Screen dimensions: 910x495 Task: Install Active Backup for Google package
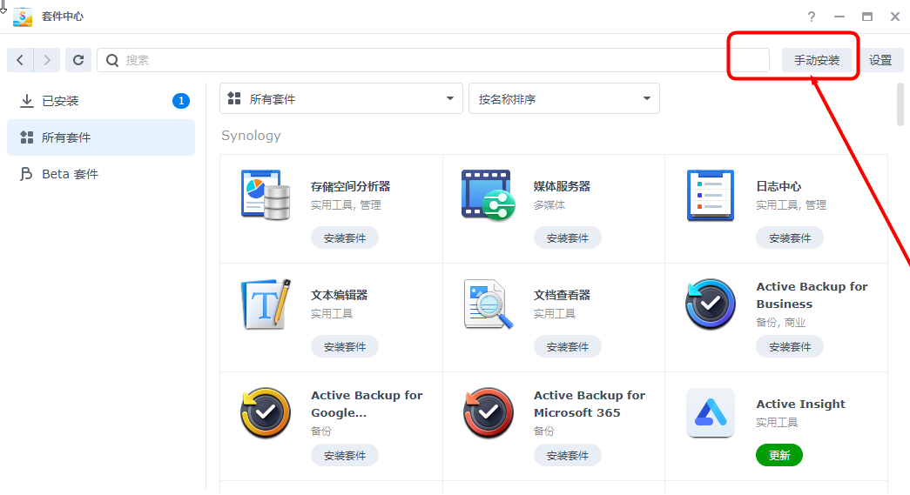point(345,456)
